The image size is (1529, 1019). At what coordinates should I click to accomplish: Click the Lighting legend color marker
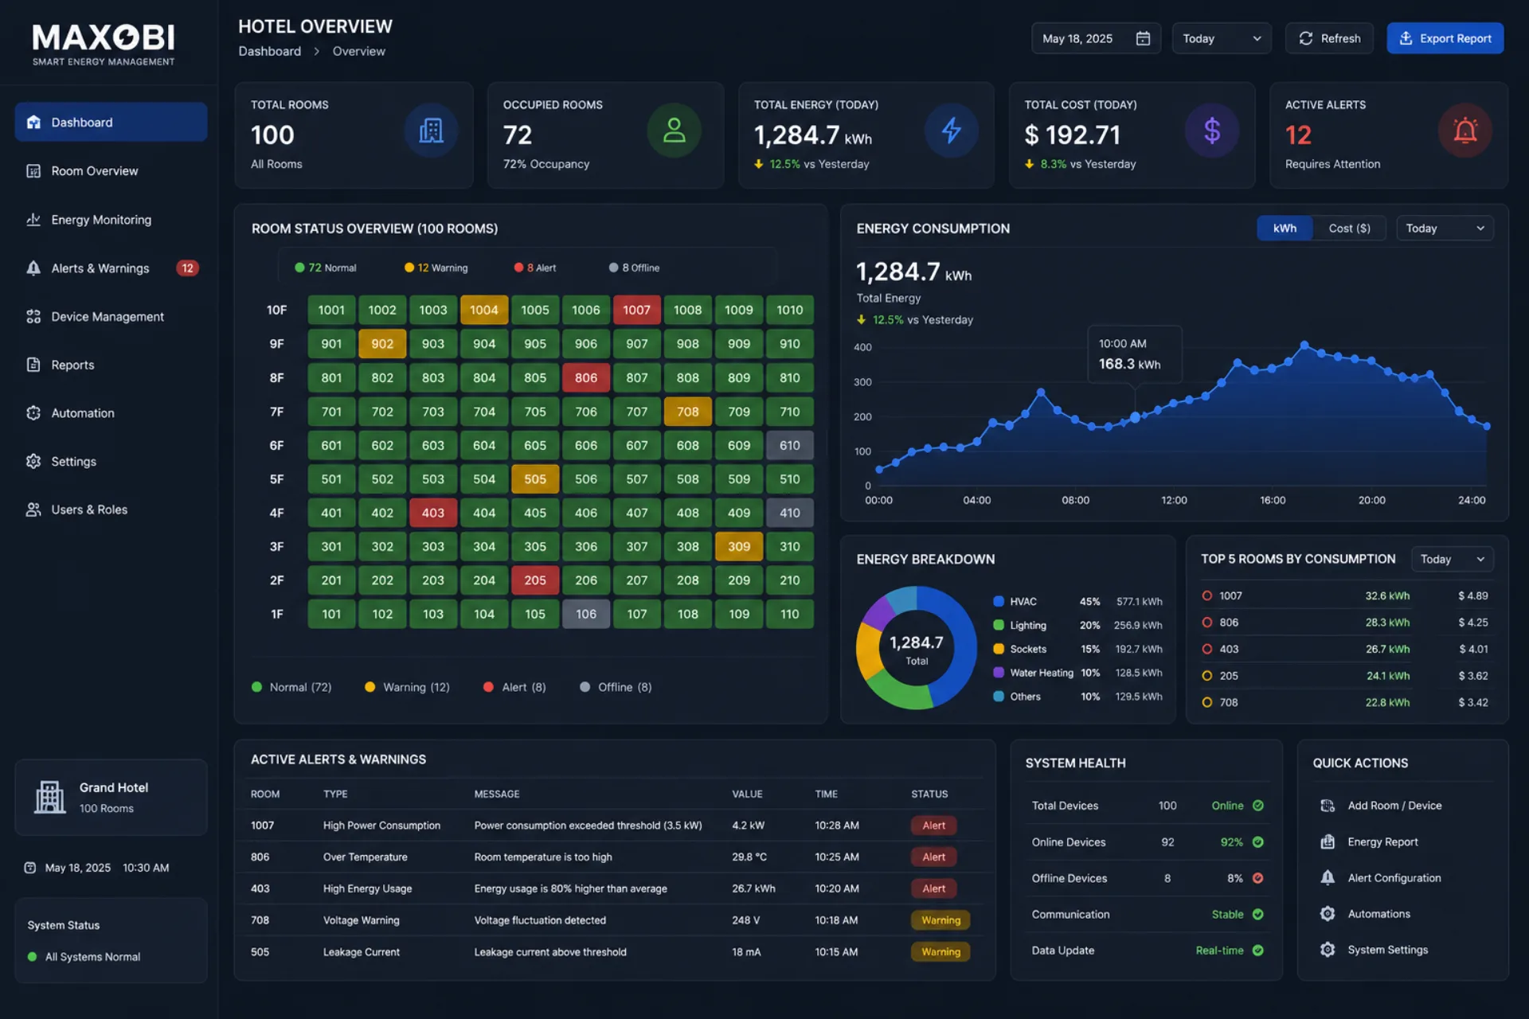pos(998,625)
